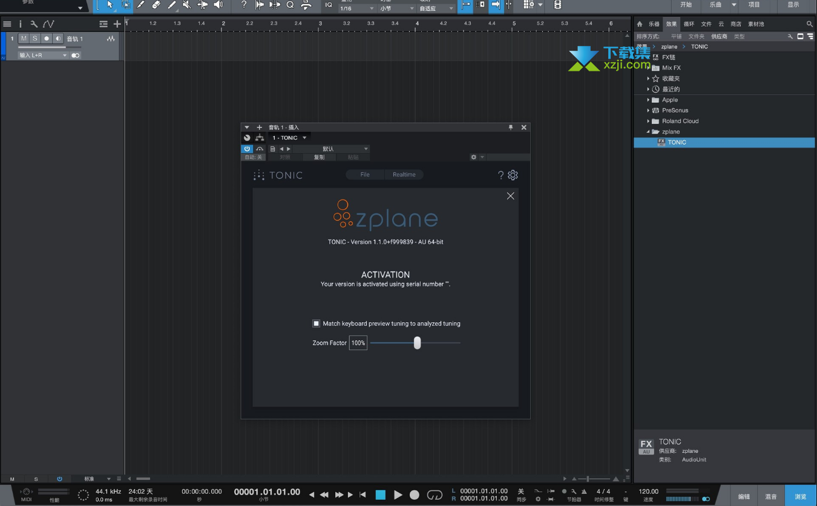Select the File tab in TONIC

click(365, 175)
